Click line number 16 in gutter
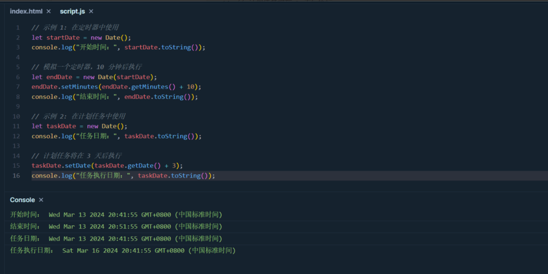 [16, 175]
